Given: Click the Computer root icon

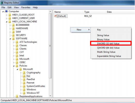Looking at the screenshot, I should tap(6, 11).
